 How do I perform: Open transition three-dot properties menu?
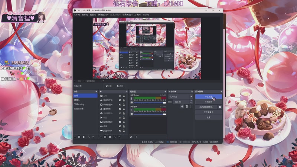191,107
